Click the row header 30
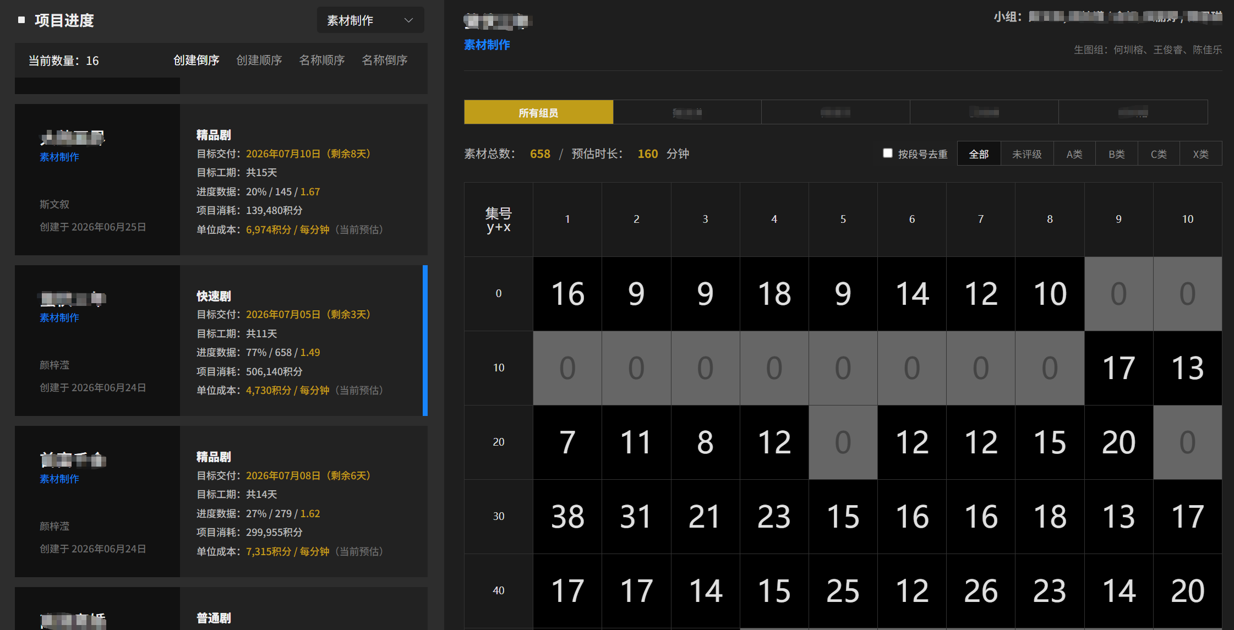 pyautogui.click(x=499, y=516)
